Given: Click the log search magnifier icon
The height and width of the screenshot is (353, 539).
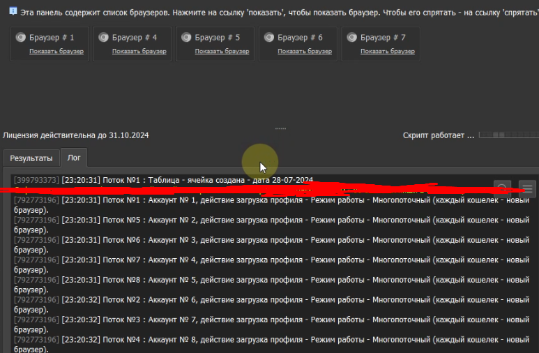Looking at the screenshot, I should pyautogui.click(x=501, y=188).
